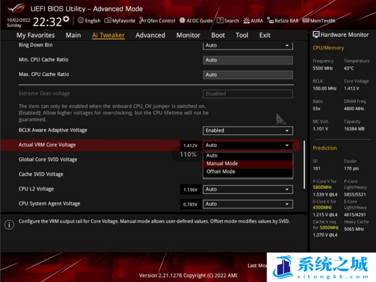Choose Auto in the VRM voltage list
Screen dimensions: 376x282
[248, 156]
